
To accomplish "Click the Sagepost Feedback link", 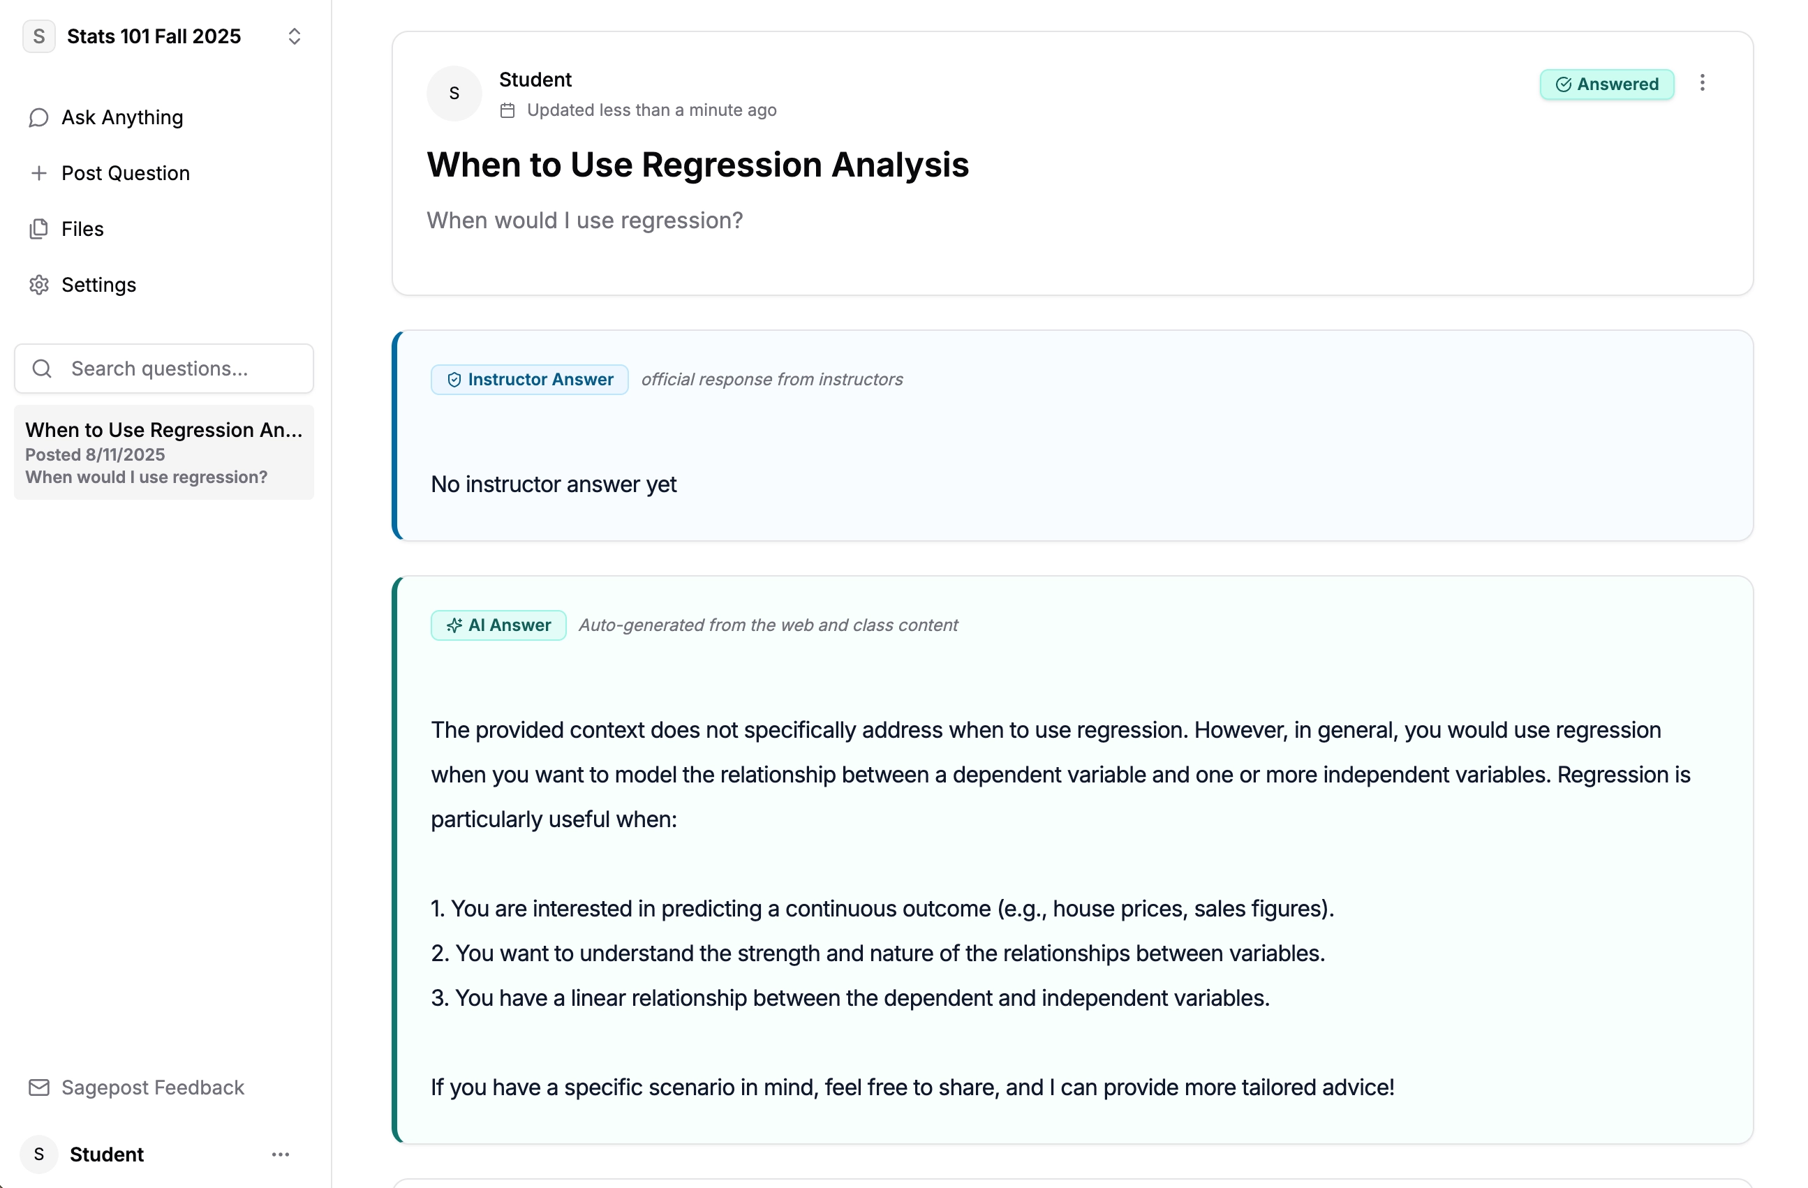I will [151, 1087].
